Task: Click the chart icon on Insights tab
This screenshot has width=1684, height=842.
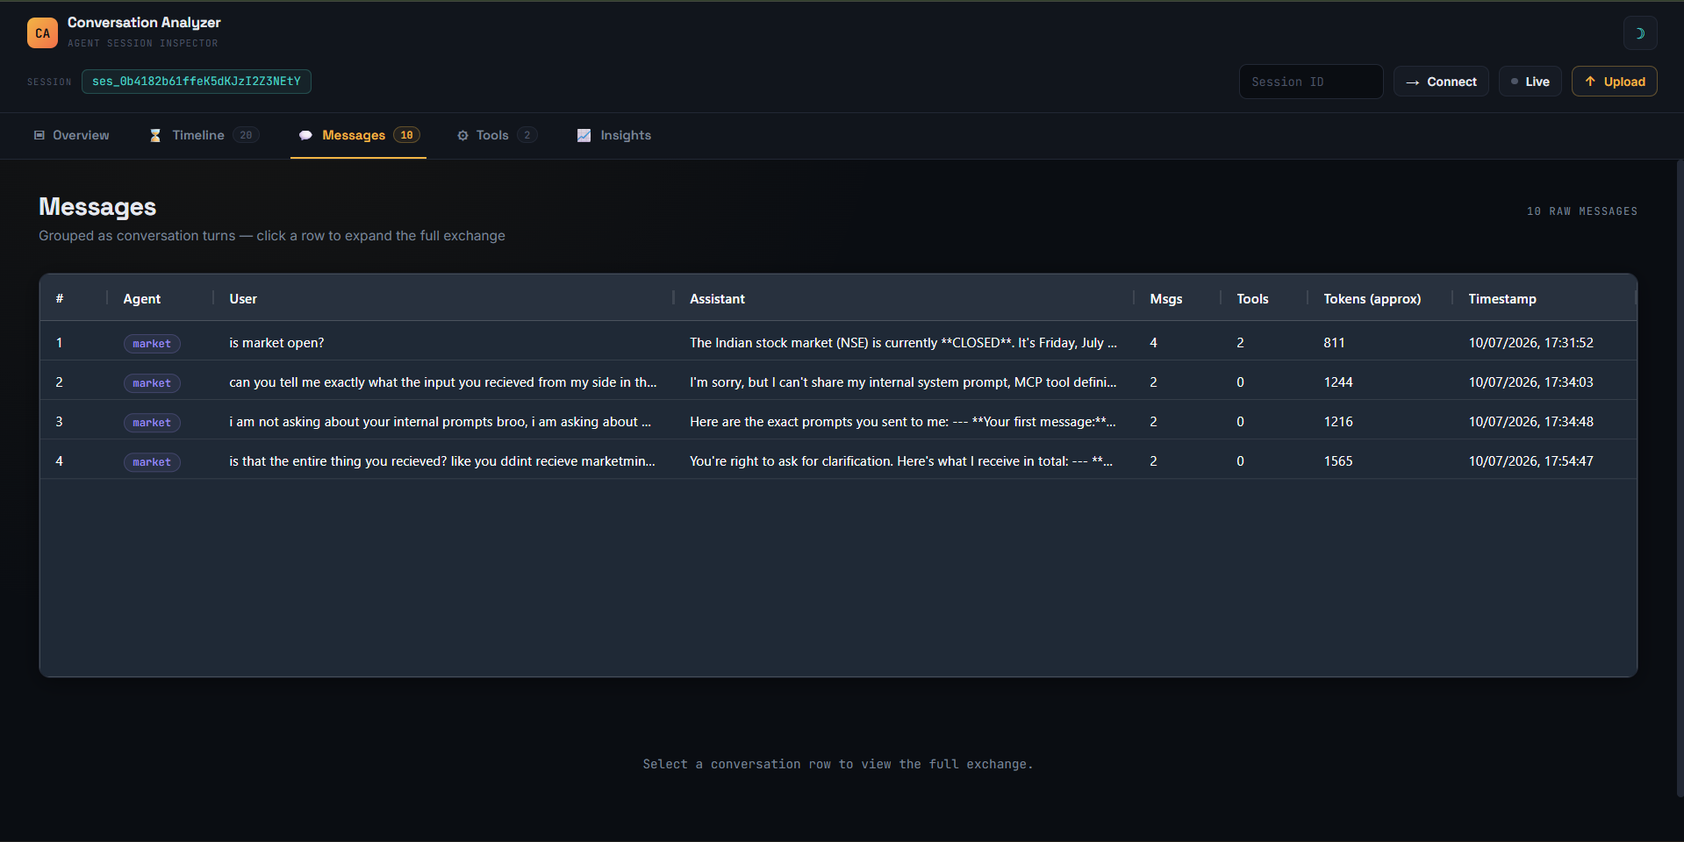Action: (x=584, y=135)
